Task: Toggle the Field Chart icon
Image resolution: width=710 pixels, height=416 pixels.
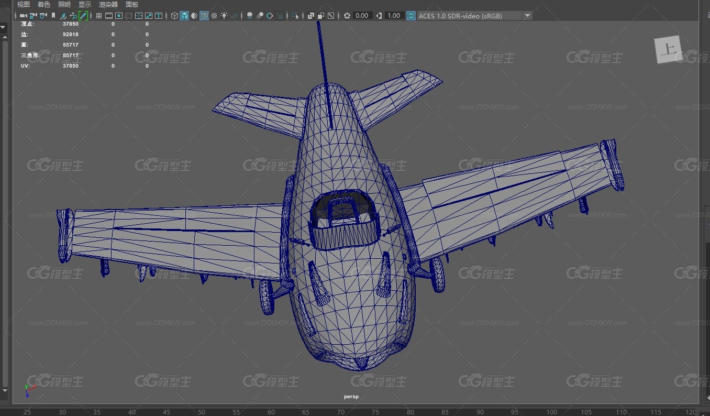Action: coord(139,16)
